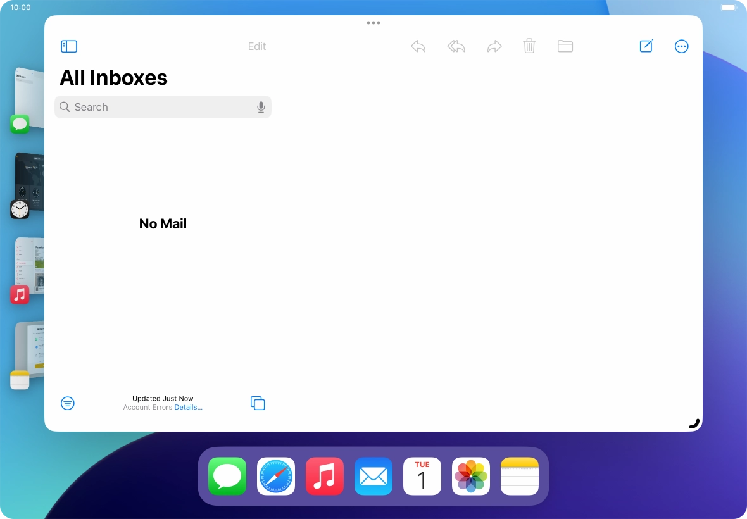Switch to All Inboxes mailbox
747x519 pixels.
pos(113,77)
